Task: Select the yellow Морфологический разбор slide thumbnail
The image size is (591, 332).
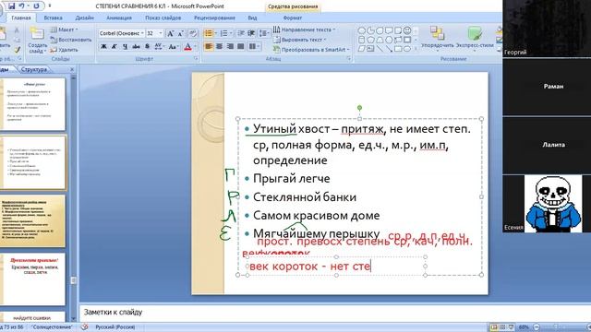Action: pyautogui.click(x=33, y=221)
